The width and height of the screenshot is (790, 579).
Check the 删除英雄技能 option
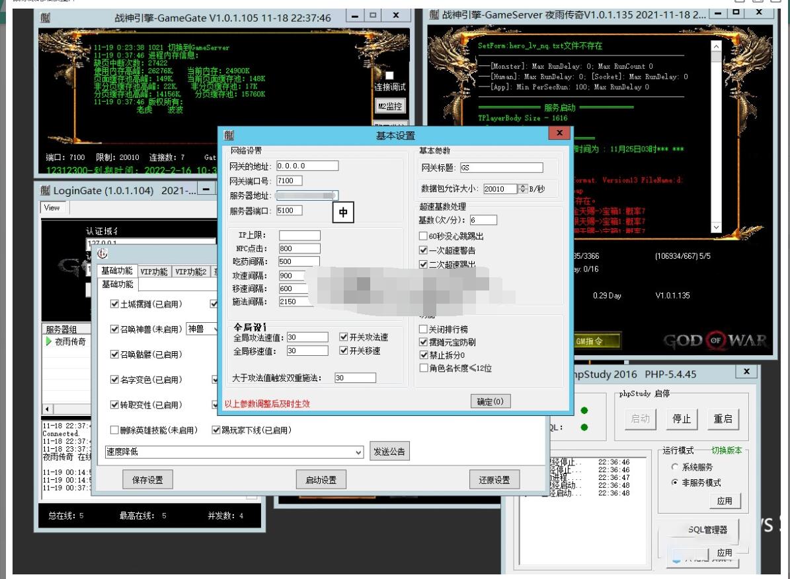click(x=114, y=430)
